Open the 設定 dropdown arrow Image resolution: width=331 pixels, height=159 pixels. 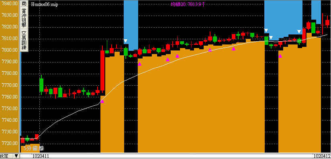(x=16, y=156)
